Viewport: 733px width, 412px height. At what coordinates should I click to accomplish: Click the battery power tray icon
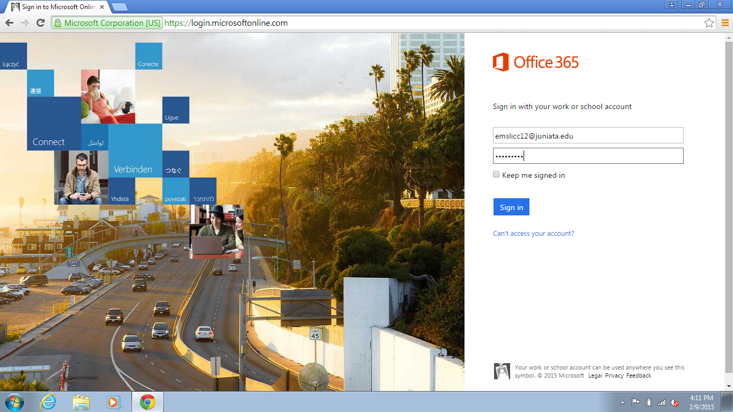[x=649, y=402]
